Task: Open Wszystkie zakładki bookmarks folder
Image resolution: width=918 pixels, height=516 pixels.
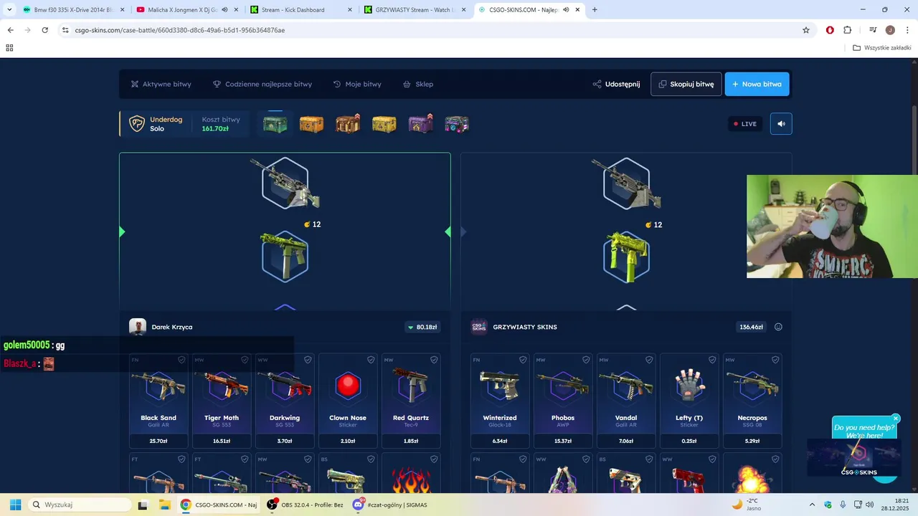Action: [x=882, y=48]
